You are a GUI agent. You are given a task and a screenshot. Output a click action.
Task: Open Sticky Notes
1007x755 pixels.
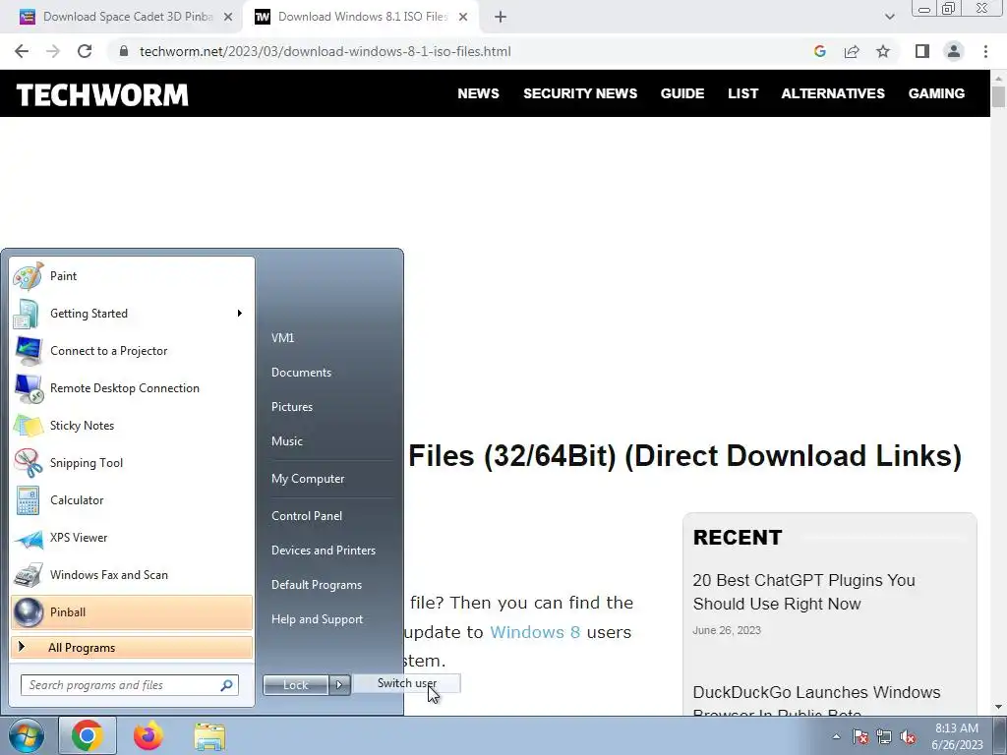(x=132, y=426)
